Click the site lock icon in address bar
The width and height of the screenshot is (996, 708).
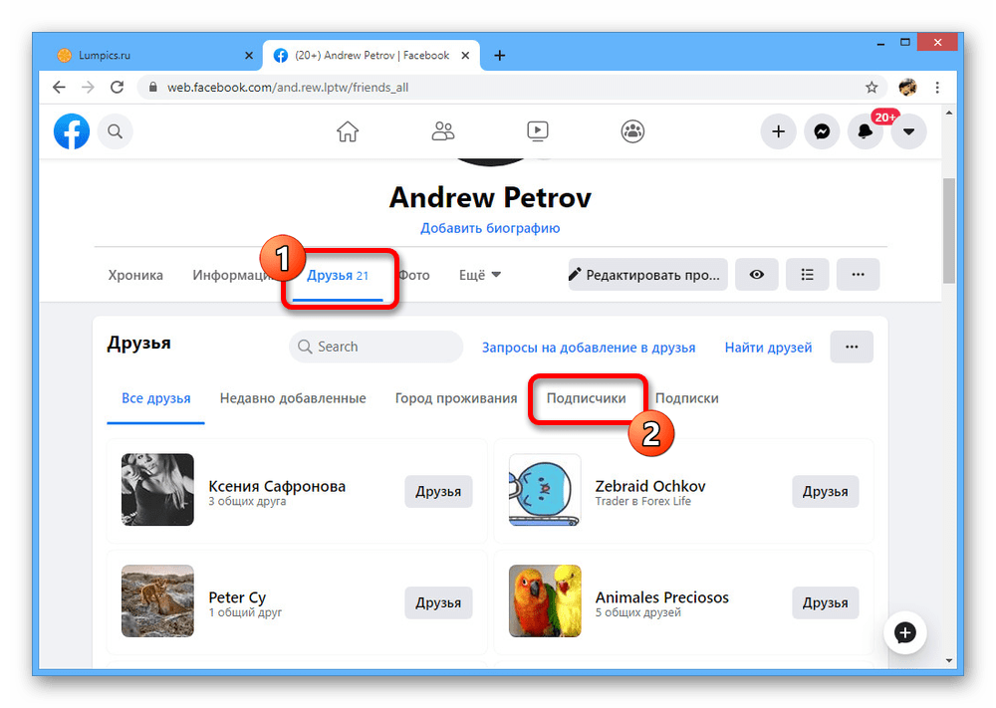[x=152, y=87]
